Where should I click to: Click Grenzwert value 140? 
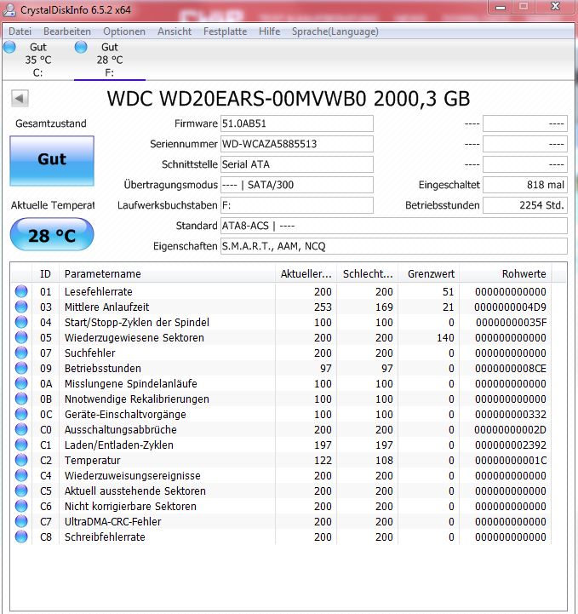(x=445, y=337)
